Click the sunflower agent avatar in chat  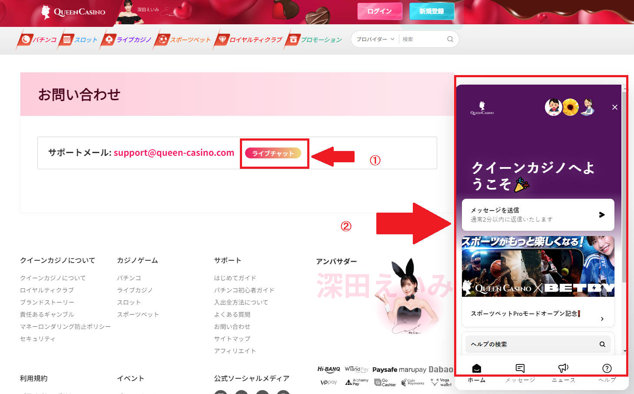[x=571, y=107]
